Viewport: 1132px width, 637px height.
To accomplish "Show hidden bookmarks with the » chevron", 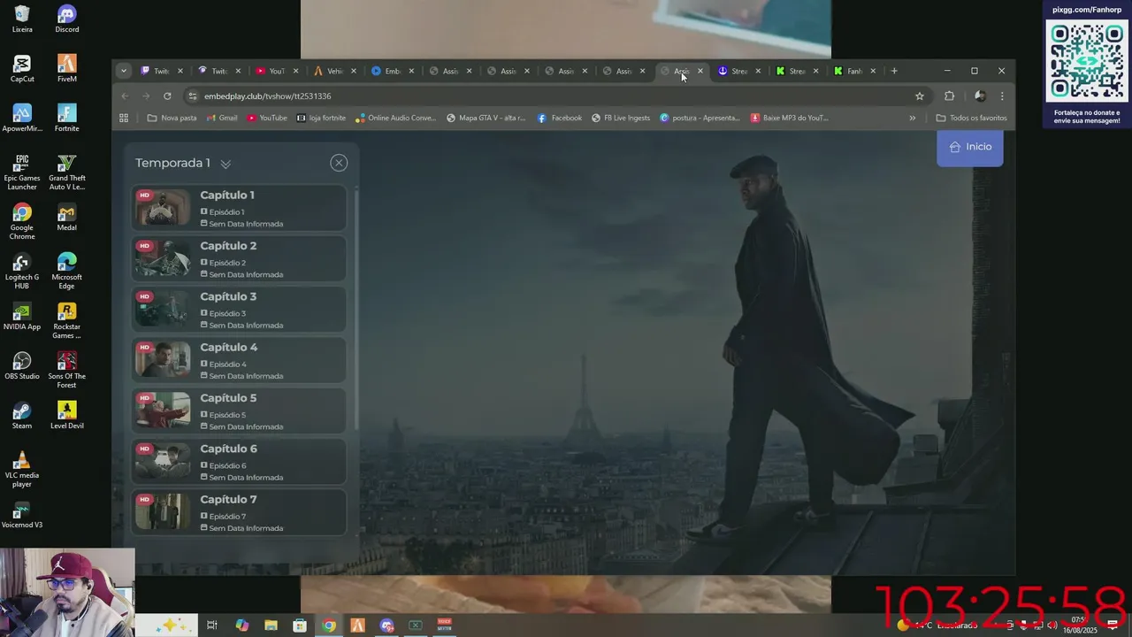I will pyautogui.click(x=913, y=118).
